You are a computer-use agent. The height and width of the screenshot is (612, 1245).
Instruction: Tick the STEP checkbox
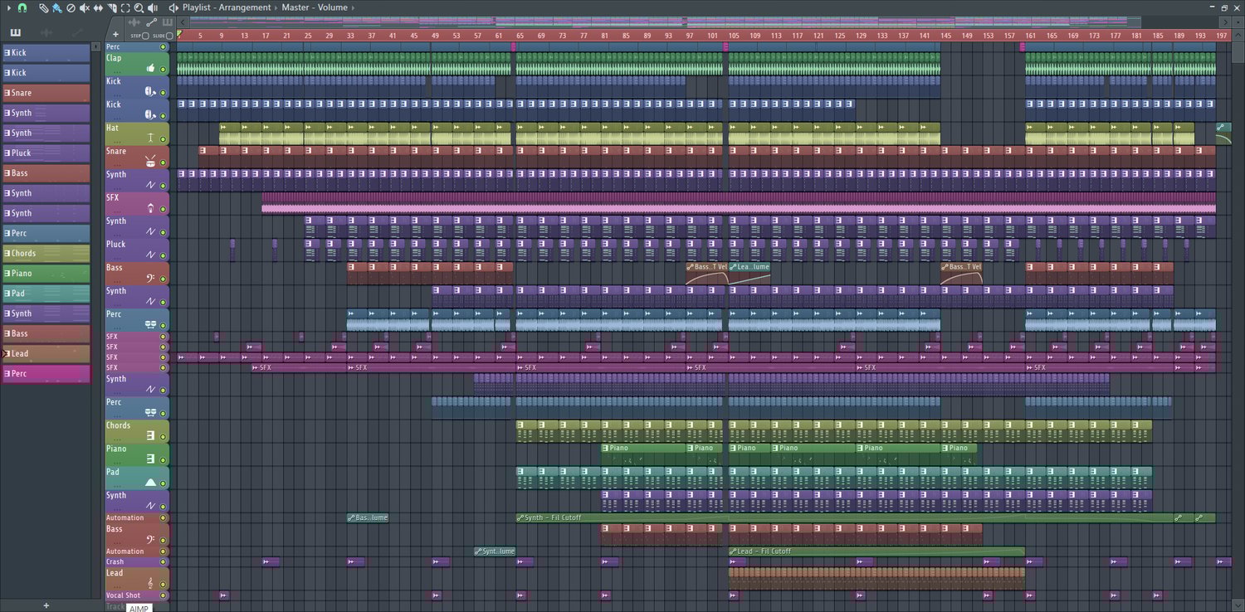(x=146, y=36)
